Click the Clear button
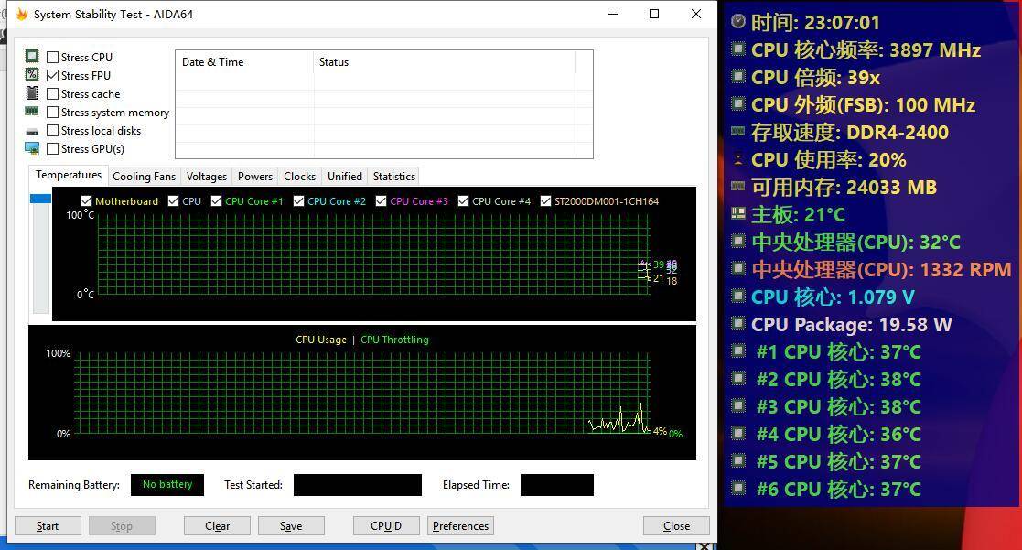The width and height of the screenshot is (1022, 550). (217, 526)
